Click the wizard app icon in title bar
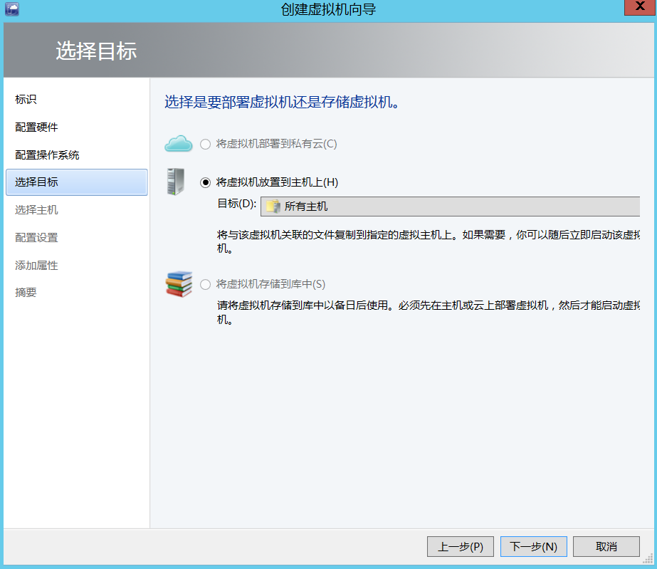This screenshot has height=569, width=657. [11, 9]
